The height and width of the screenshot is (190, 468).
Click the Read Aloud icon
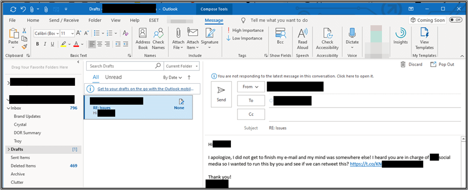pyautogui.click(x=303, y=39)
